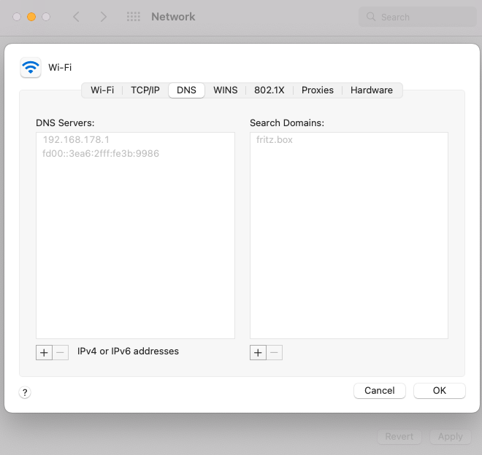Screen dimensions: 482x455
Task: Open help with the question mark button
Action: tap(25, 392)
